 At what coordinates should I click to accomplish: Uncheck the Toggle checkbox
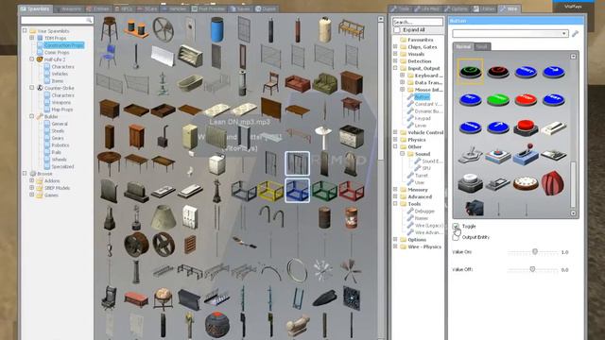tap(456, 227)
